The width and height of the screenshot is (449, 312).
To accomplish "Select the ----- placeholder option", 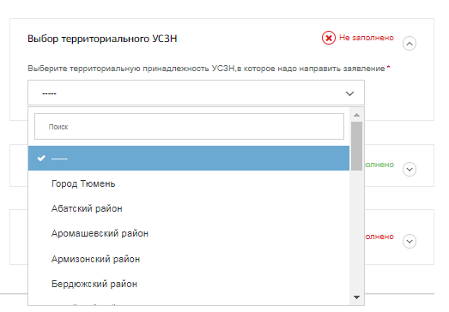I will pyautogui.click(x=188, y=159).
